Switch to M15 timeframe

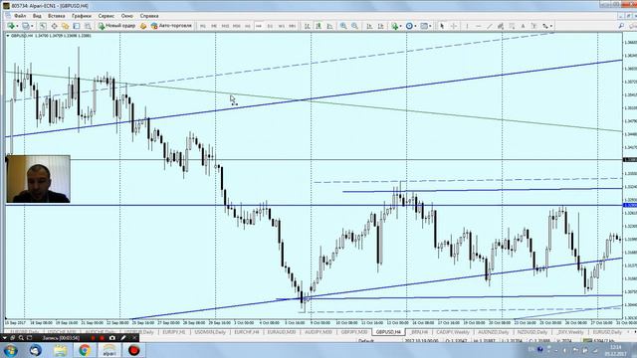tap(225, 26)
